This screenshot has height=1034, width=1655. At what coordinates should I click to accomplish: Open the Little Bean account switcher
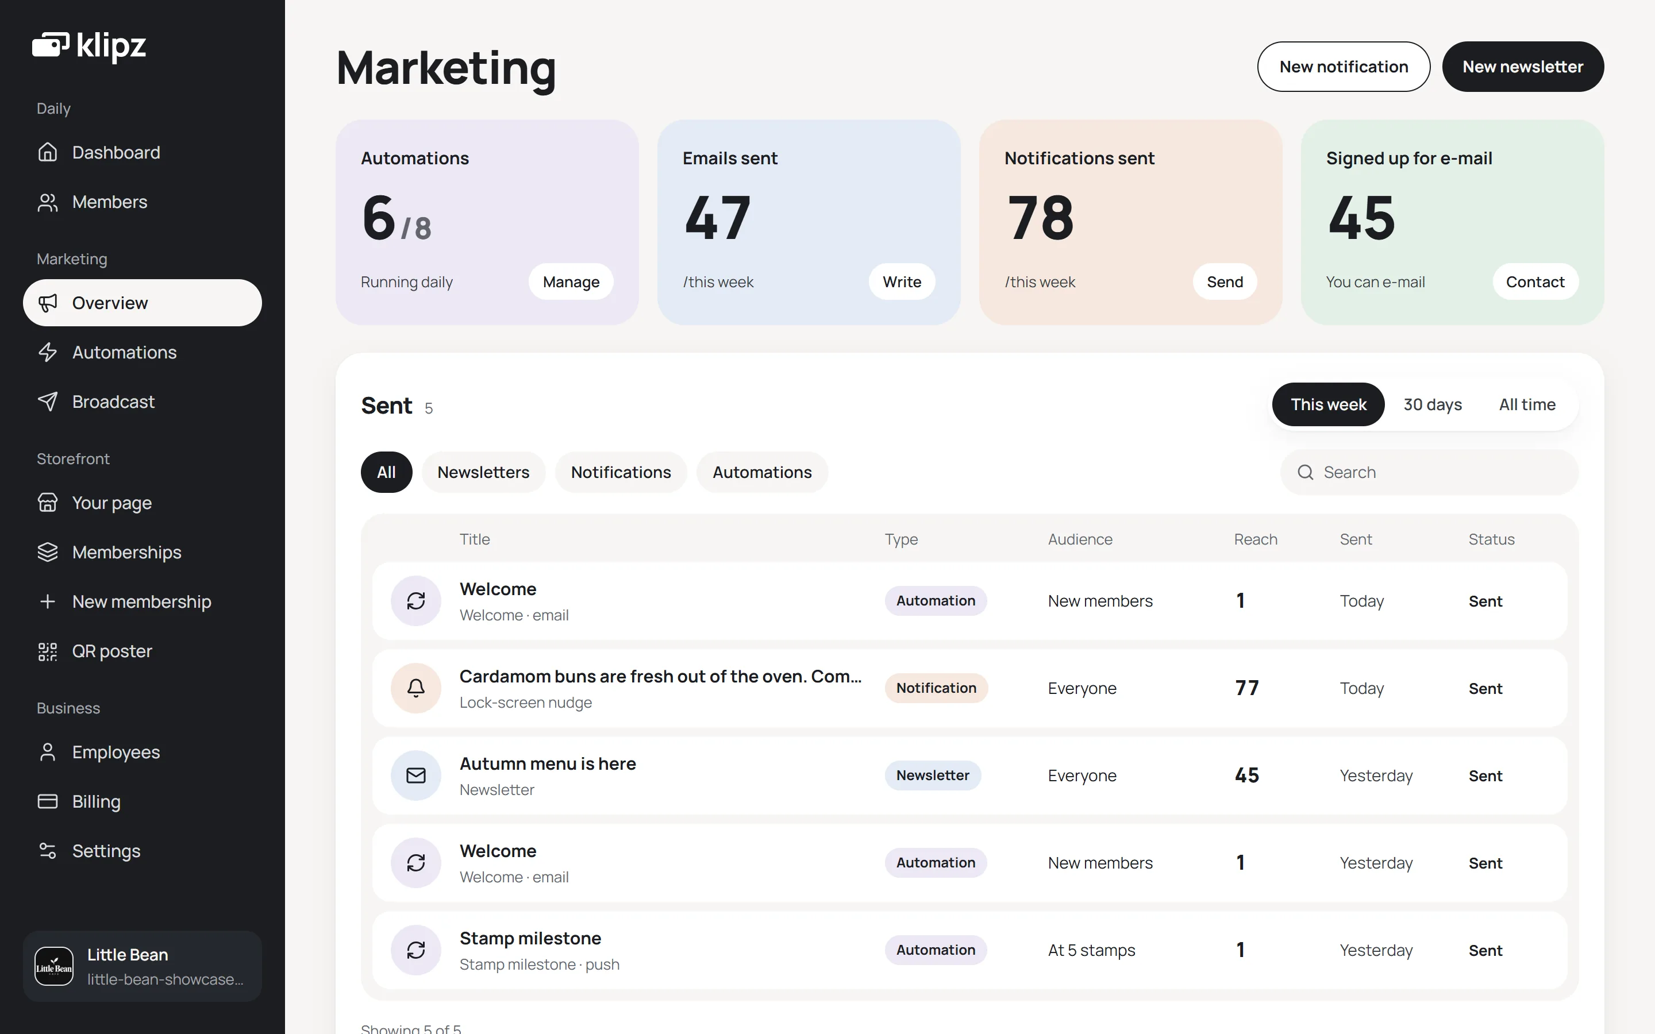143,966
